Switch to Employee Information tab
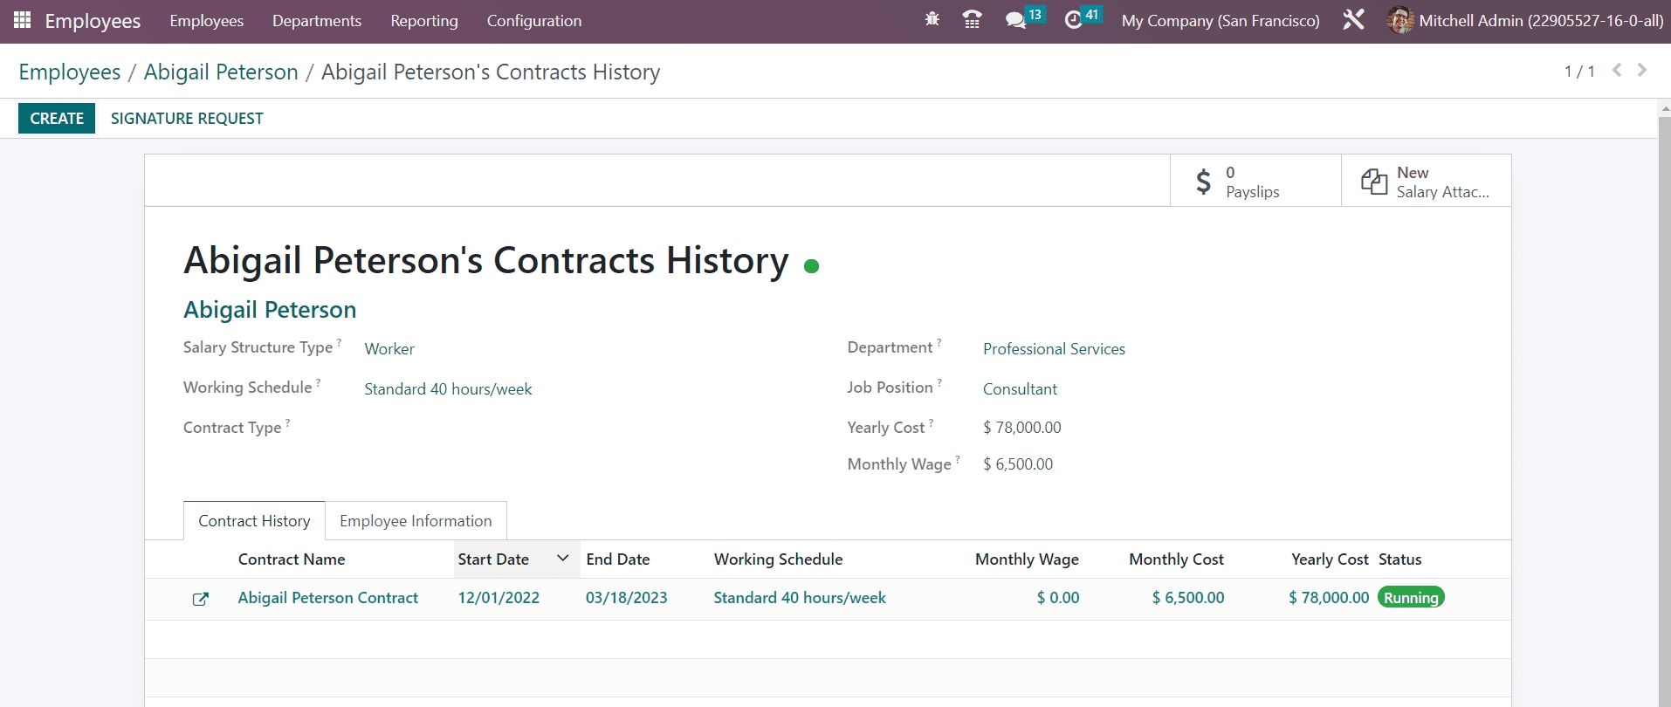 tap(416, 521)
